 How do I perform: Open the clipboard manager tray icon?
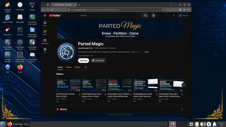pyautogui.click(x=197, y=124)
